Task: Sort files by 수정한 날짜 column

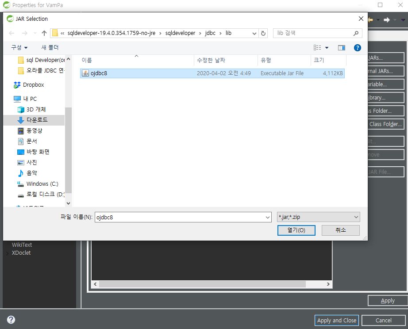Action: click(x=226, y=60)
